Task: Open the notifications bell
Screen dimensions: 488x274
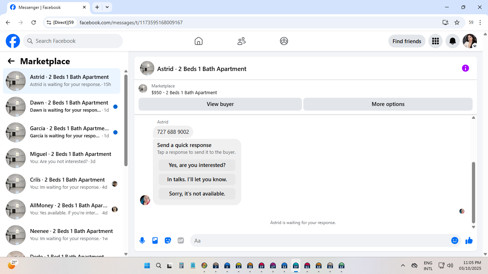Action: pyautogui.click(x=453, y=41)
